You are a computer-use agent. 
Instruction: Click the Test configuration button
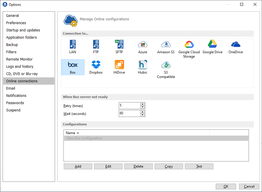point(199,166)
